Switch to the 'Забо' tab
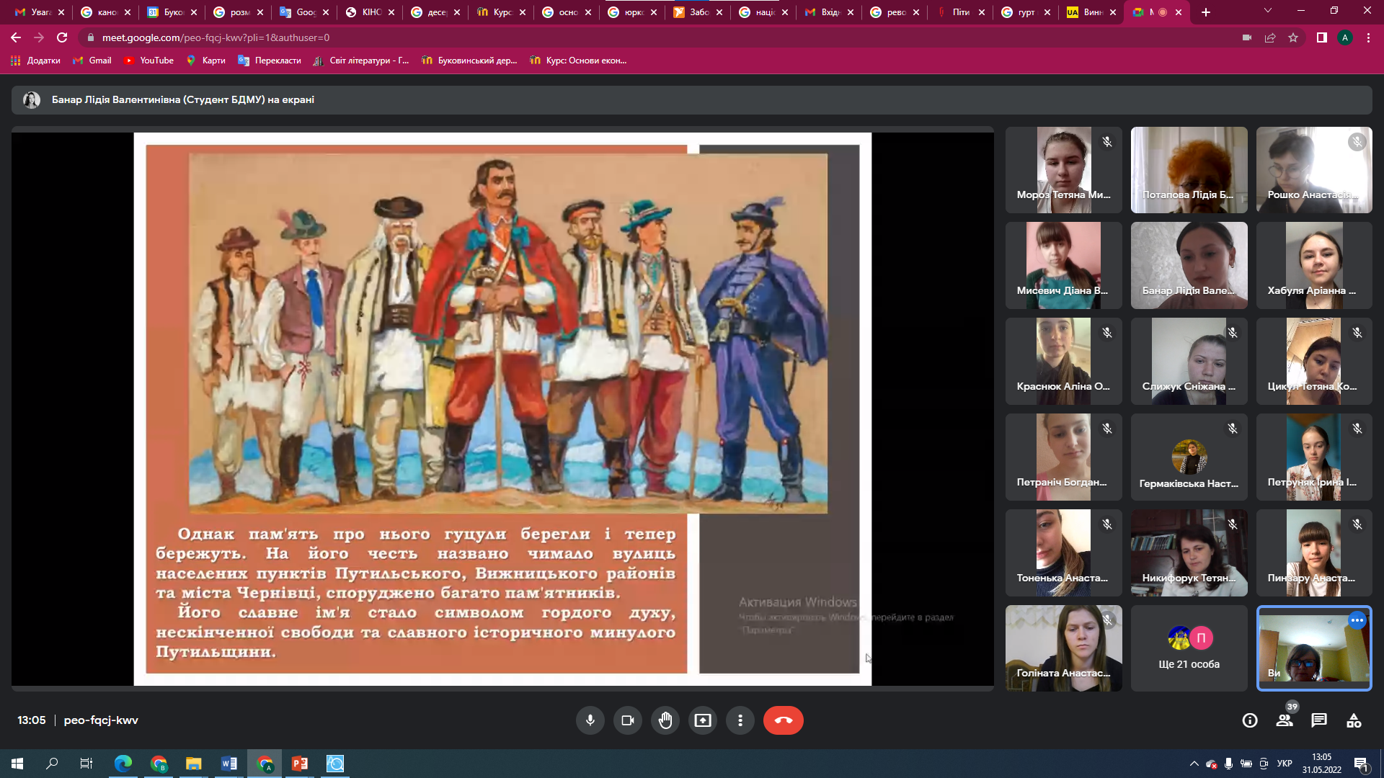This screenshot has width=1384, height=778. [x=698, y=12]
